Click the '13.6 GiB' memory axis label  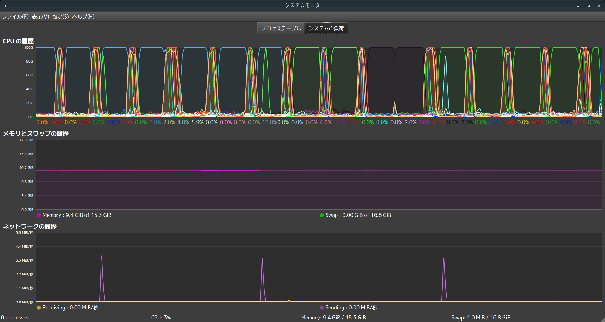coord(26,154)
